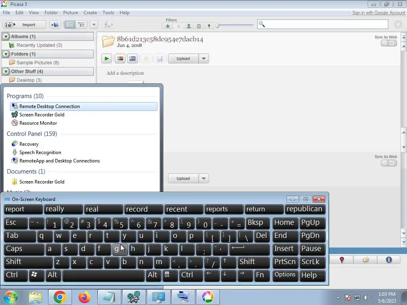The width and height of the screenshot is (407, 305).
Task: Open Windows Explorer from taskbar
Action: pyautogui.click(x=35, y=297)
